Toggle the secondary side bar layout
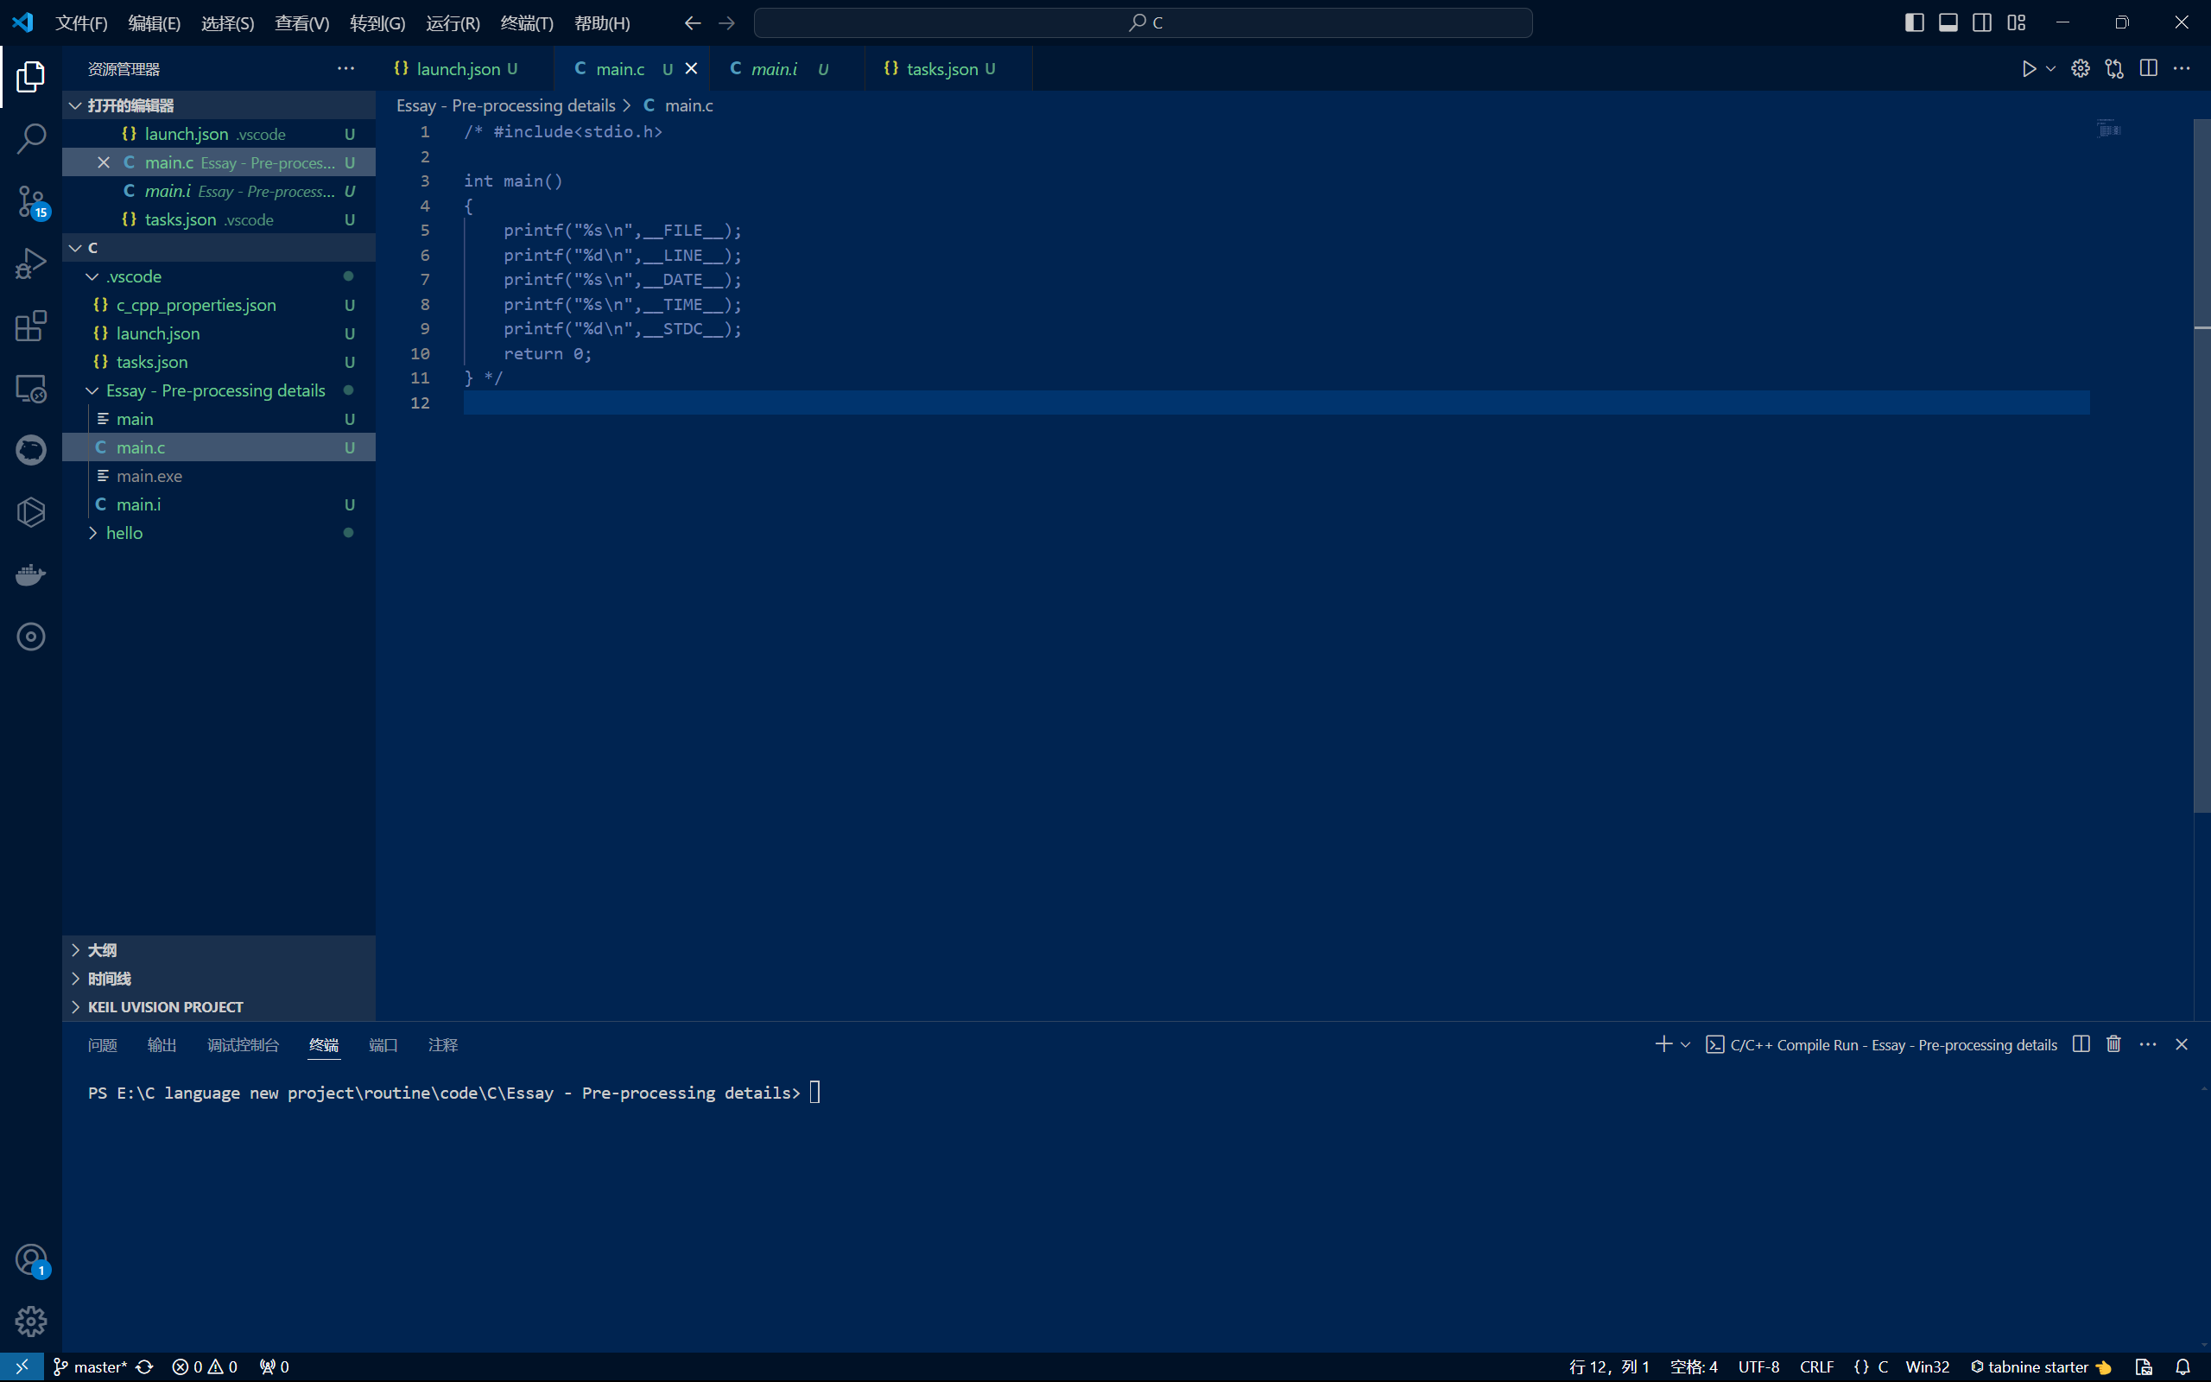Image resolution: width=2211 pixels, height=1382 pixels. 1981,22
